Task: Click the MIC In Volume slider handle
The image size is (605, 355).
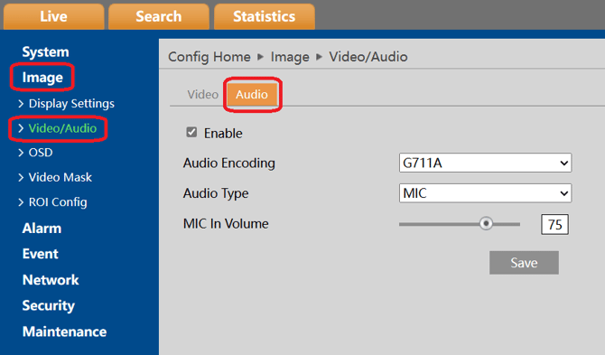Action: click(x=486, y=223)
